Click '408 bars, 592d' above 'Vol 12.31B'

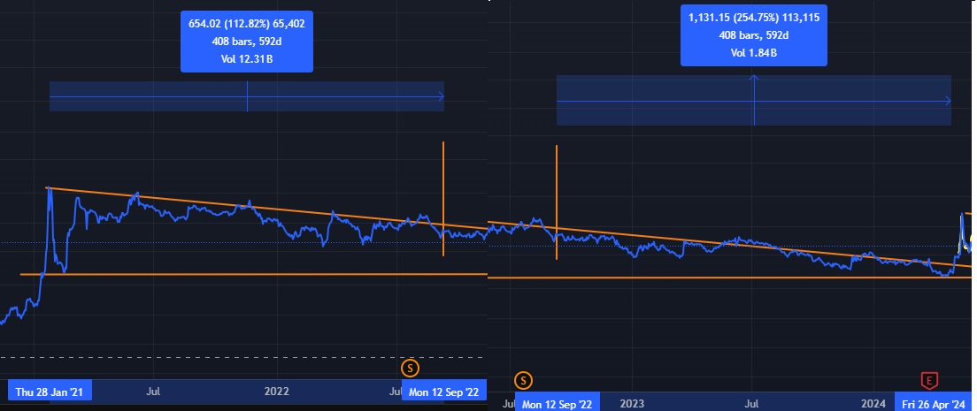pos(247,41)
